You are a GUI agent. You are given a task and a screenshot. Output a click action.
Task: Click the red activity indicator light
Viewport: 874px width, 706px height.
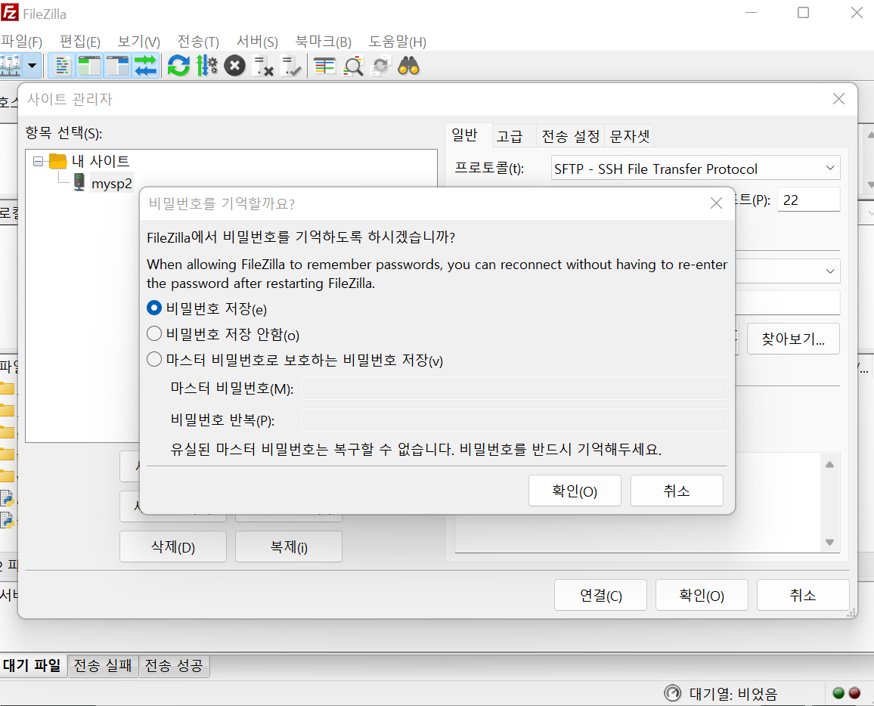[854, 693]
